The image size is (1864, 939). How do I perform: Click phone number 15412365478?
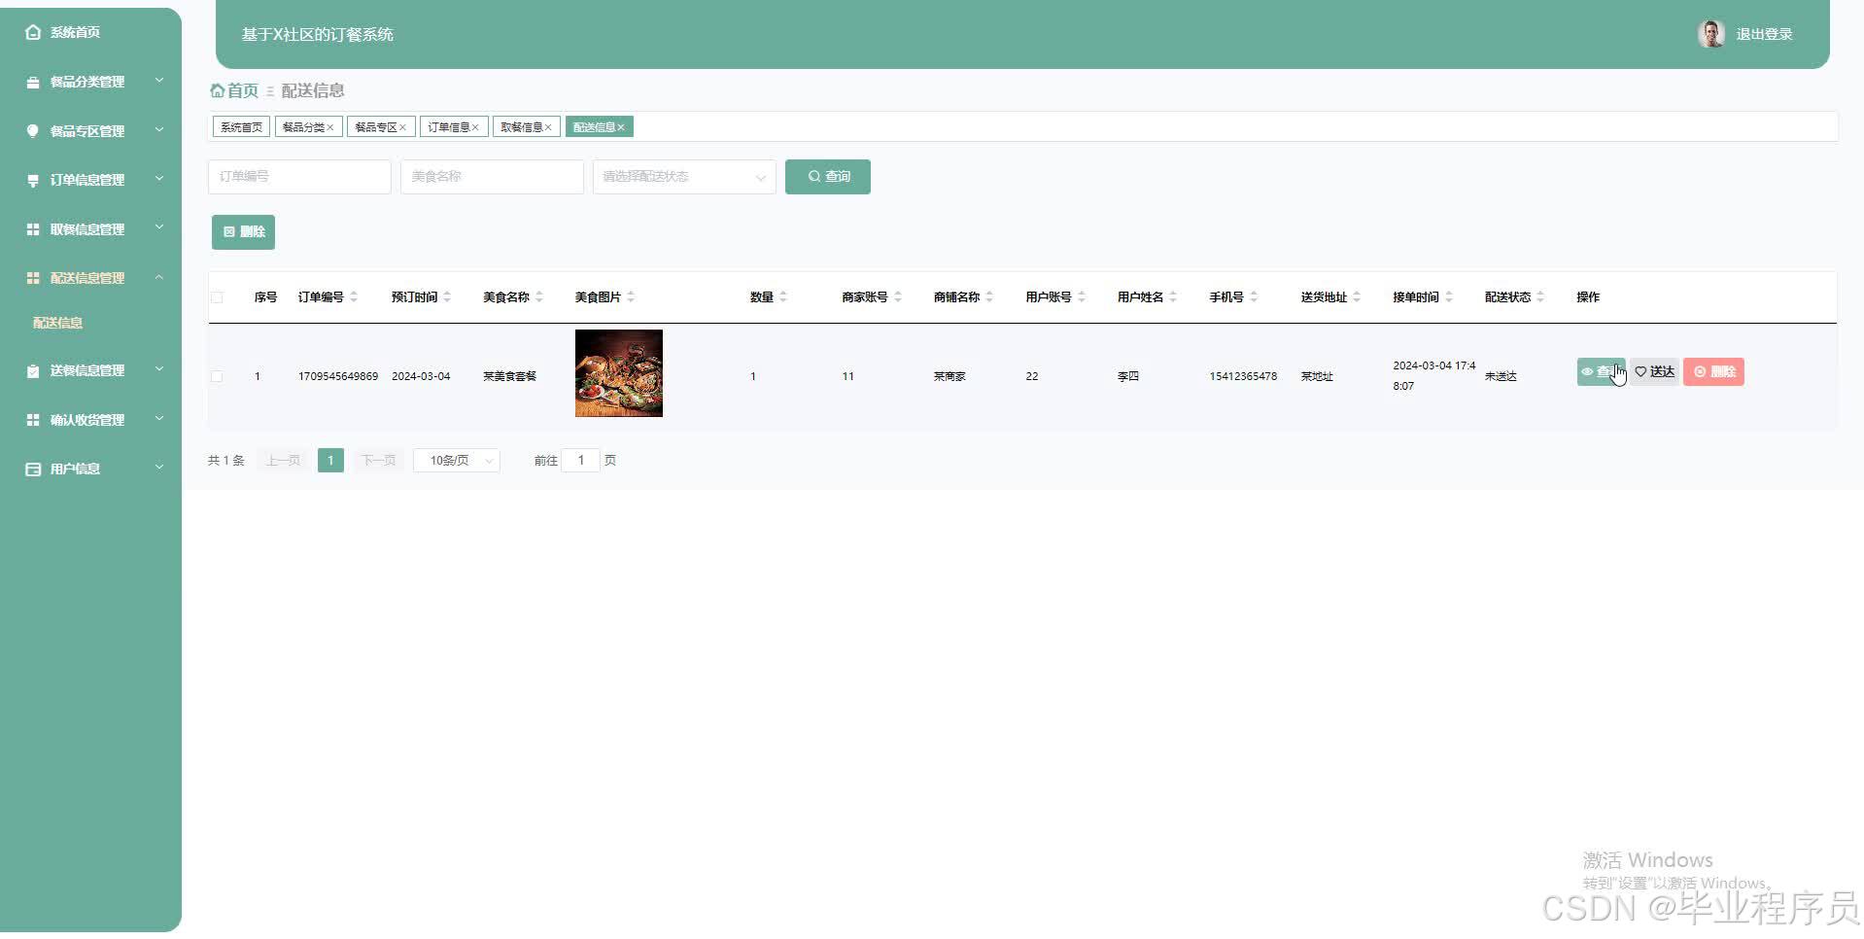pos(1243,376)
